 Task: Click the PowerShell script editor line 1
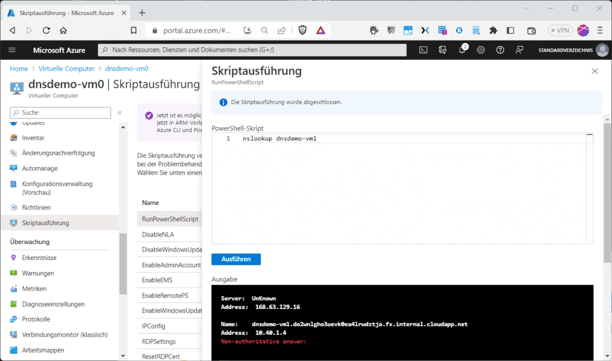tap(414, 139)
